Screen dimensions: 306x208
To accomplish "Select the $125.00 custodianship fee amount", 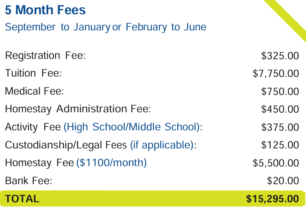I will (x=280, y=145).
